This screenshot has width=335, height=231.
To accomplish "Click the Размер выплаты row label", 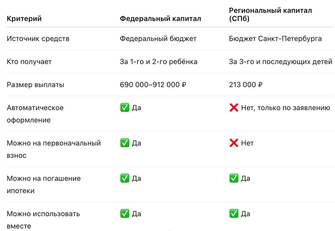I will click(x=35, y=85).
